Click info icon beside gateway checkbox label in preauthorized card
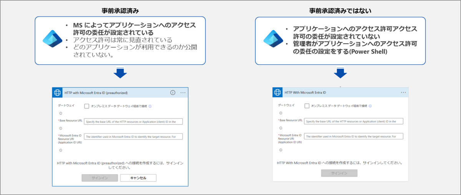 (150, 106)
